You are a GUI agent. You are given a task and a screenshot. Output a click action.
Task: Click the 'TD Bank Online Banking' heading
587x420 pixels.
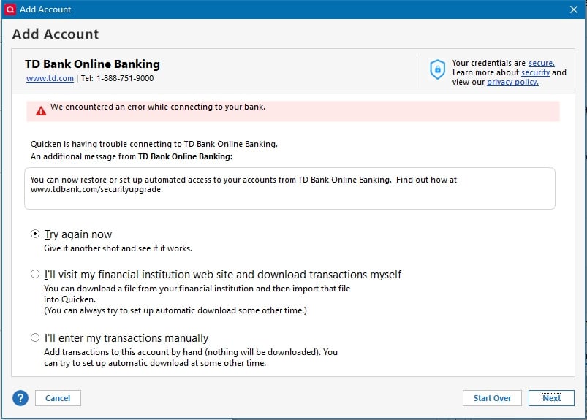coord(92,64)
